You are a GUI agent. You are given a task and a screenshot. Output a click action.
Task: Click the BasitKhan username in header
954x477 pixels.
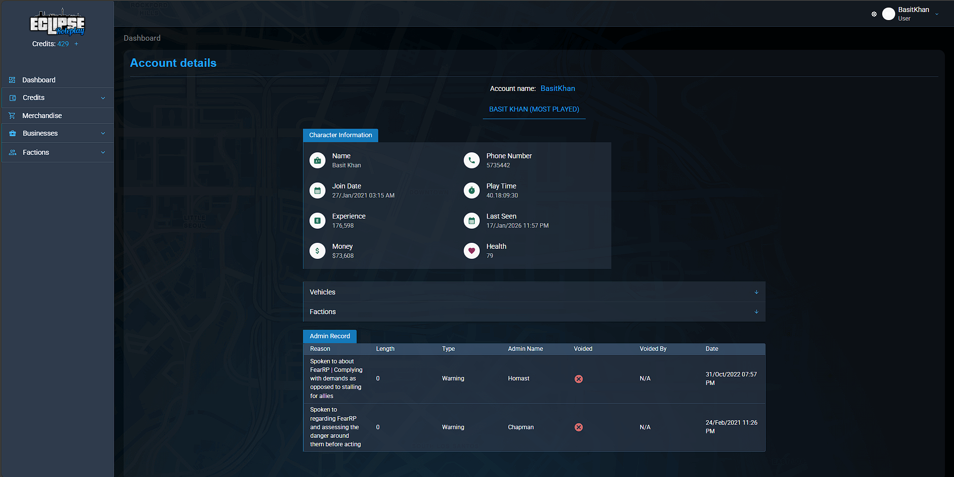pos(913,10)
